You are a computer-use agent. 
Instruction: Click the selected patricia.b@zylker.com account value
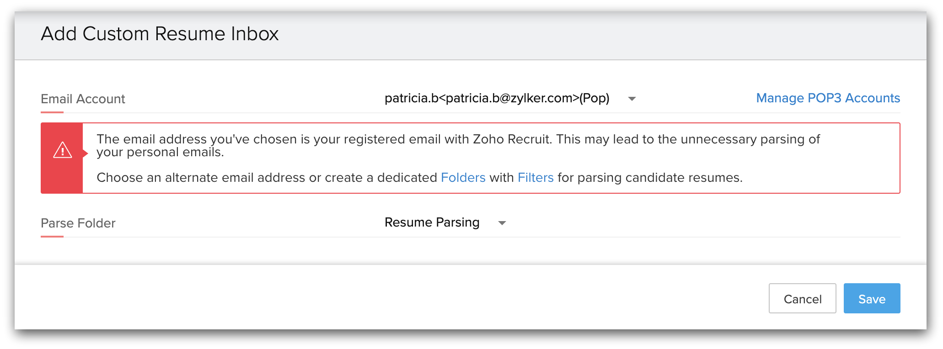(497, 98)
